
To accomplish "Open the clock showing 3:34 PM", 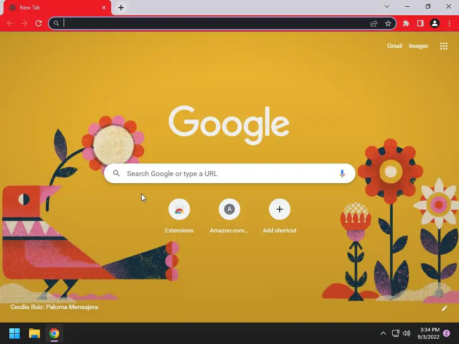I will pyautogui.click(x=429, y=333).
